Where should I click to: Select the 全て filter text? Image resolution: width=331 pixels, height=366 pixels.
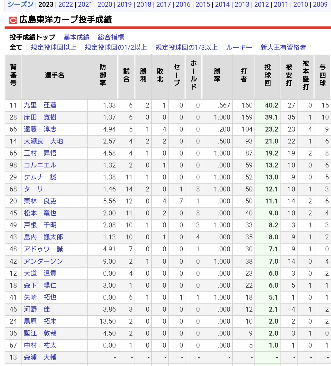click(x=16, y=47)
